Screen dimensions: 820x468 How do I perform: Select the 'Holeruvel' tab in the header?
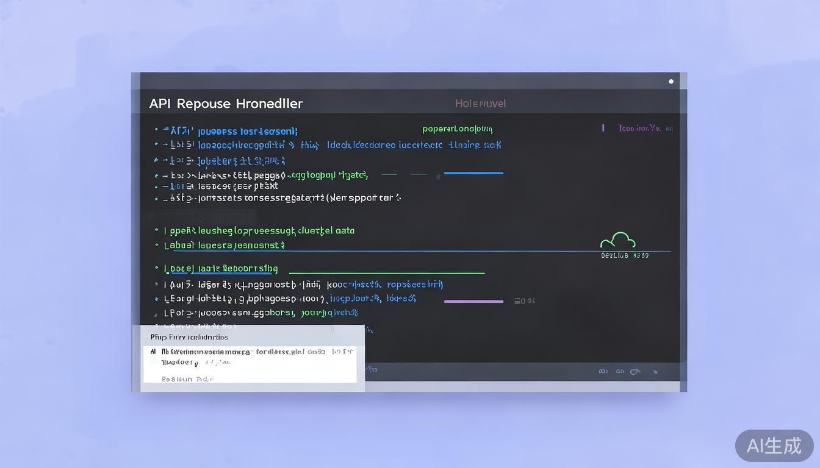click(480, 104)
